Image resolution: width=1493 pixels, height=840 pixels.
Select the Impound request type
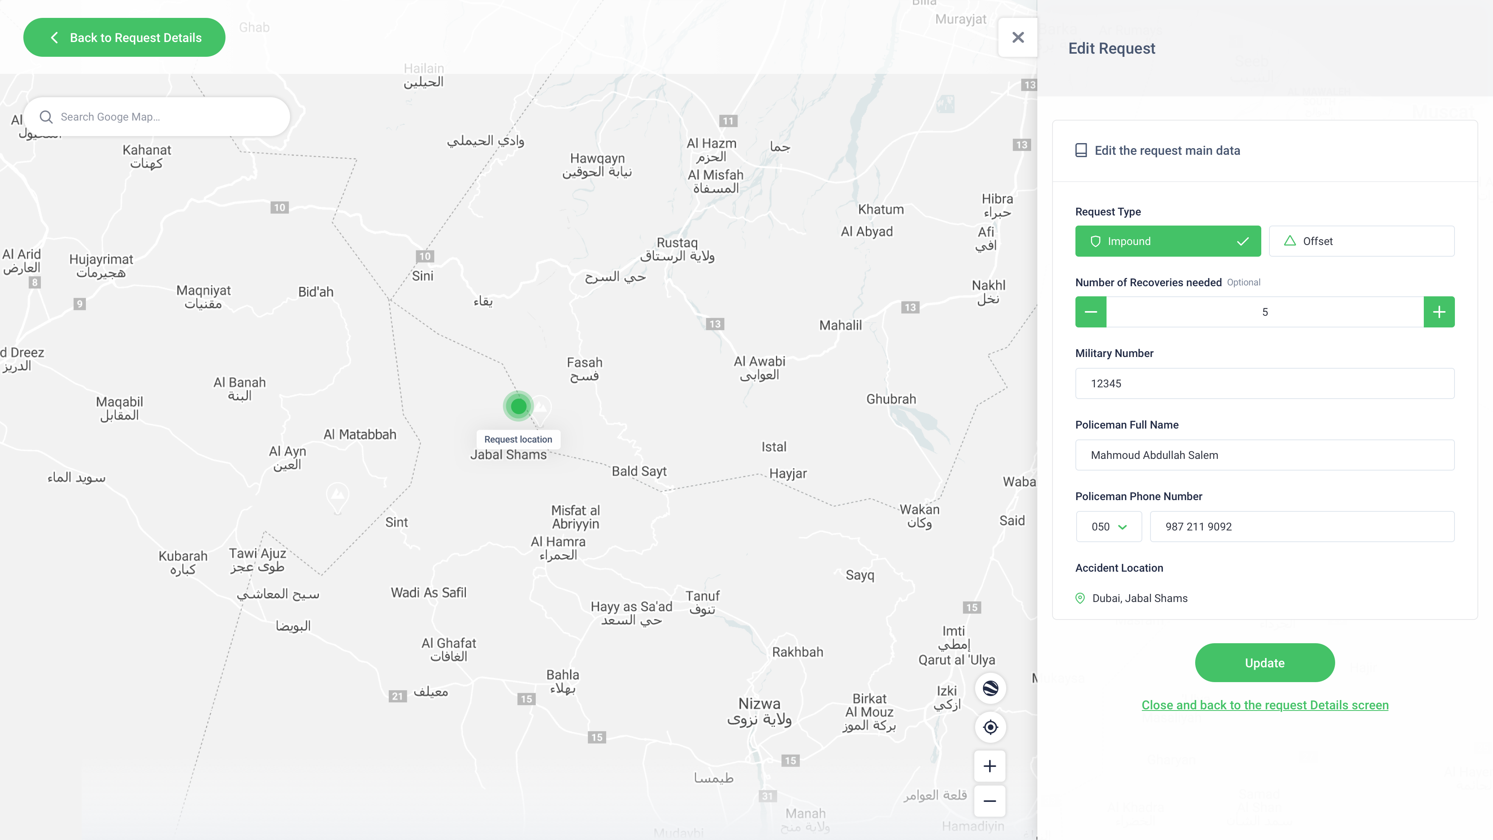coord(1168,241)
